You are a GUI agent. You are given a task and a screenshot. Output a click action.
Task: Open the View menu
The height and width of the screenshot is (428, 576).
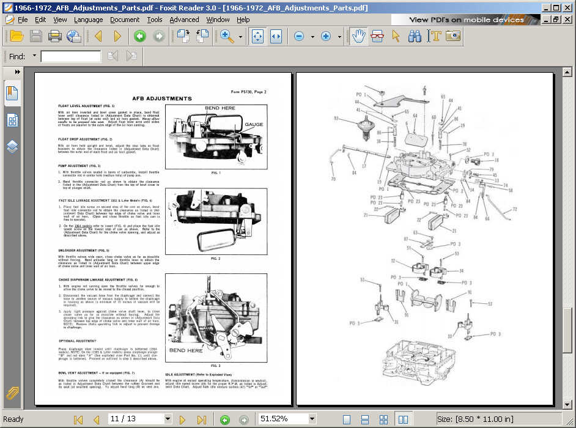(60, 20)
